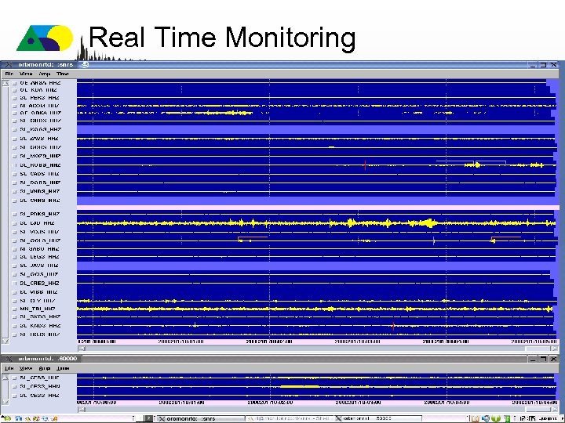
Task: Open Amp menu in the :snrs window
Action: click(x=44, y=74)
